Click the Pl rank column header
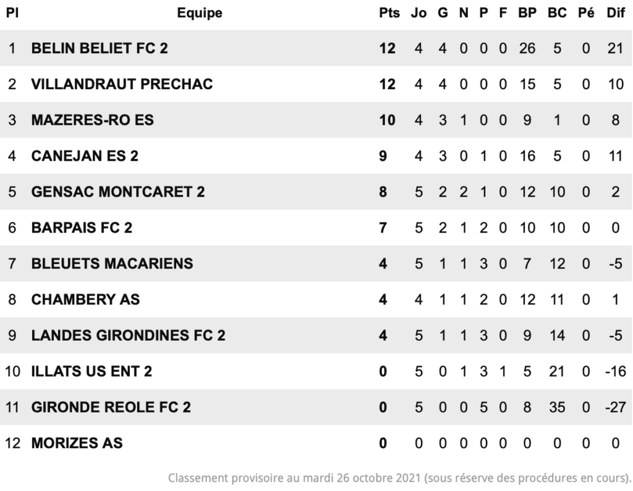The image size is (633, 491). tap(12, 13)
